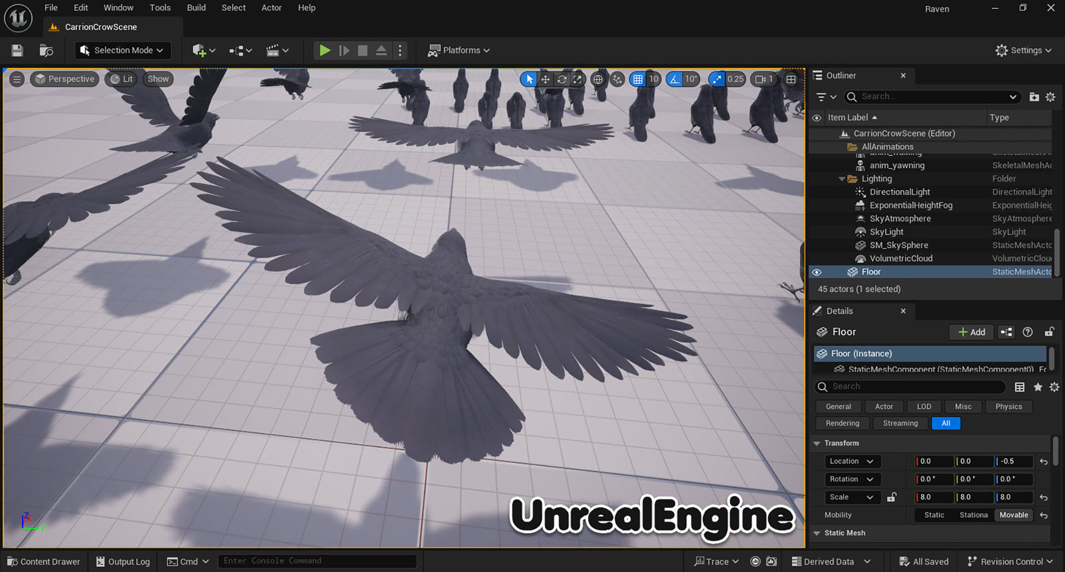Screen dimensions: 1065x572
Task: Select VolumetricCloud in the Outliner
Action: tap(901, 258)
